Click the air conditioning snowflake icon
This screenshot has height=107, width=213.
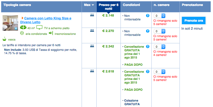22,34
